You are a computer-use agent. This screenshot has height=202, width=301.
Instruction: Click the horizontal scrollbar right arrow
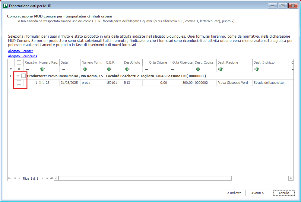[x=291, y=178]
